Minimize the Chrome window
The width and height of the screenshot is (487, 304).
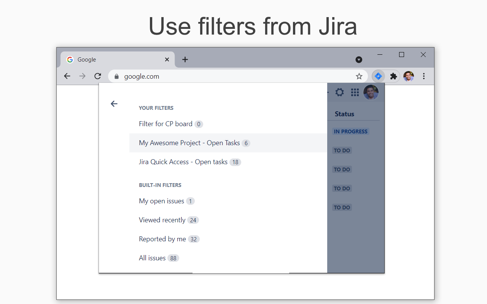tap(380, 55)
